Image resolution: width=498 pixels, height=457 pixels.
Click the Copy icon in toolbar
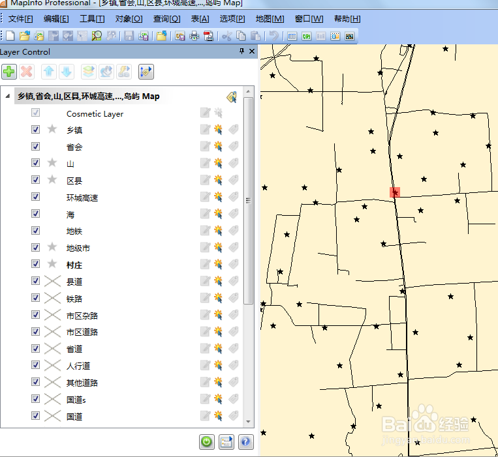pos(241,36)
